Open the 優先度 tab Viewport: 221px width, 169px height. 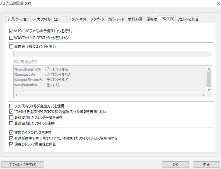(x=152, y=19)
